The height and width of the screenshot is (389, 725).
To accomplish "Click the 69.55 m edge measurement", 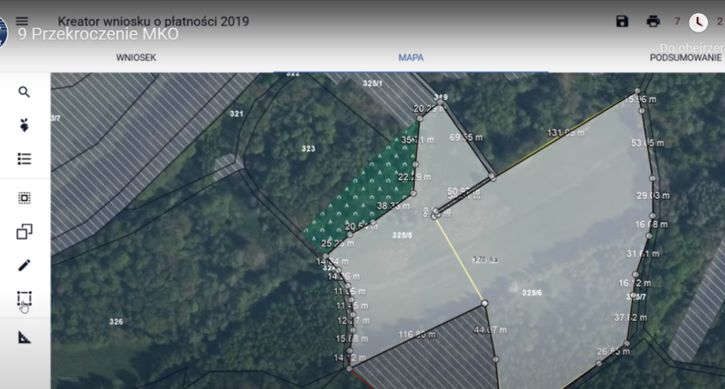I will pos(466,137).
